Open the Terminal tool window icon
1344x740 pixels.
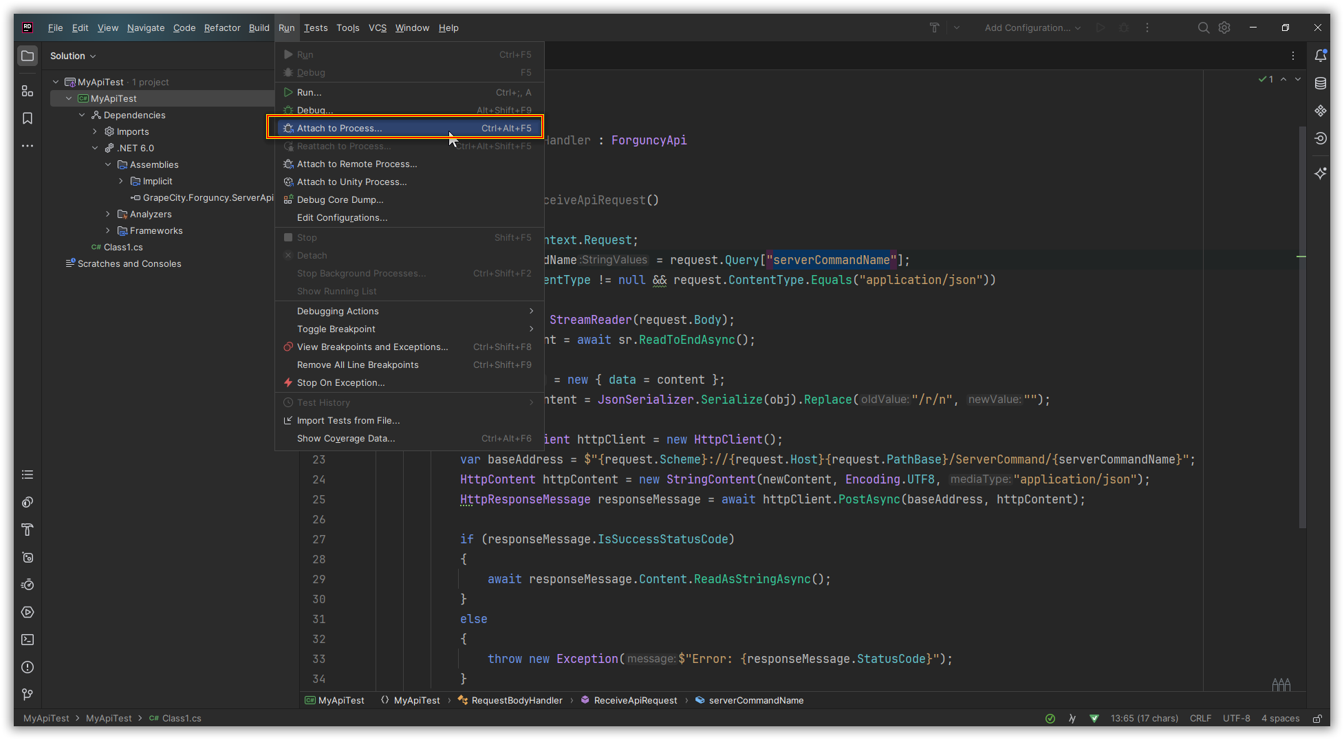pyautogui.click(x=28, y=640)
